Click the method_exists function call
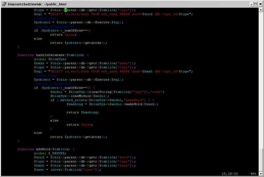The width and height of the screenshot is (264, 177). point(73,100)
